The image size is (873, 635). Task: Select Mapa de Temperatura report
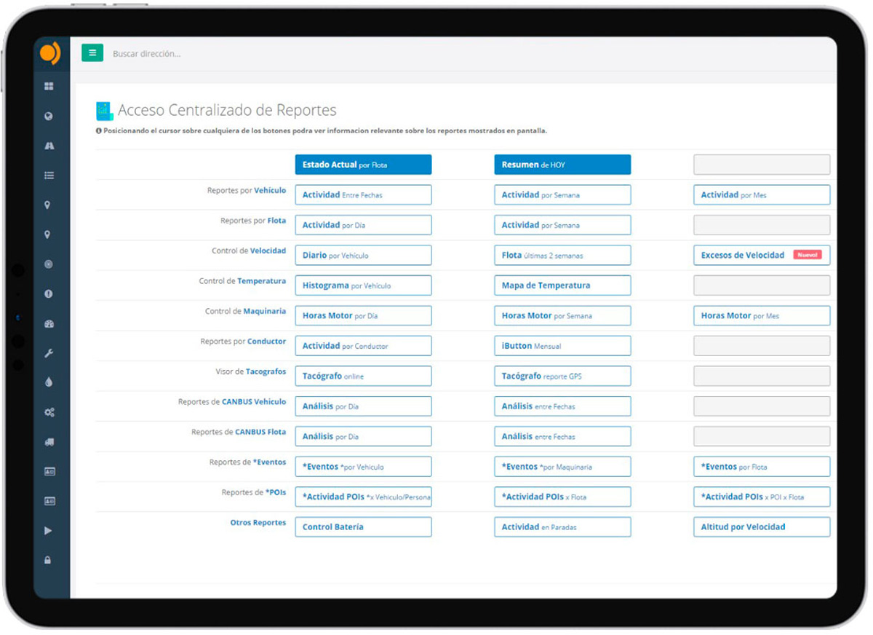(x=562, y=285)
